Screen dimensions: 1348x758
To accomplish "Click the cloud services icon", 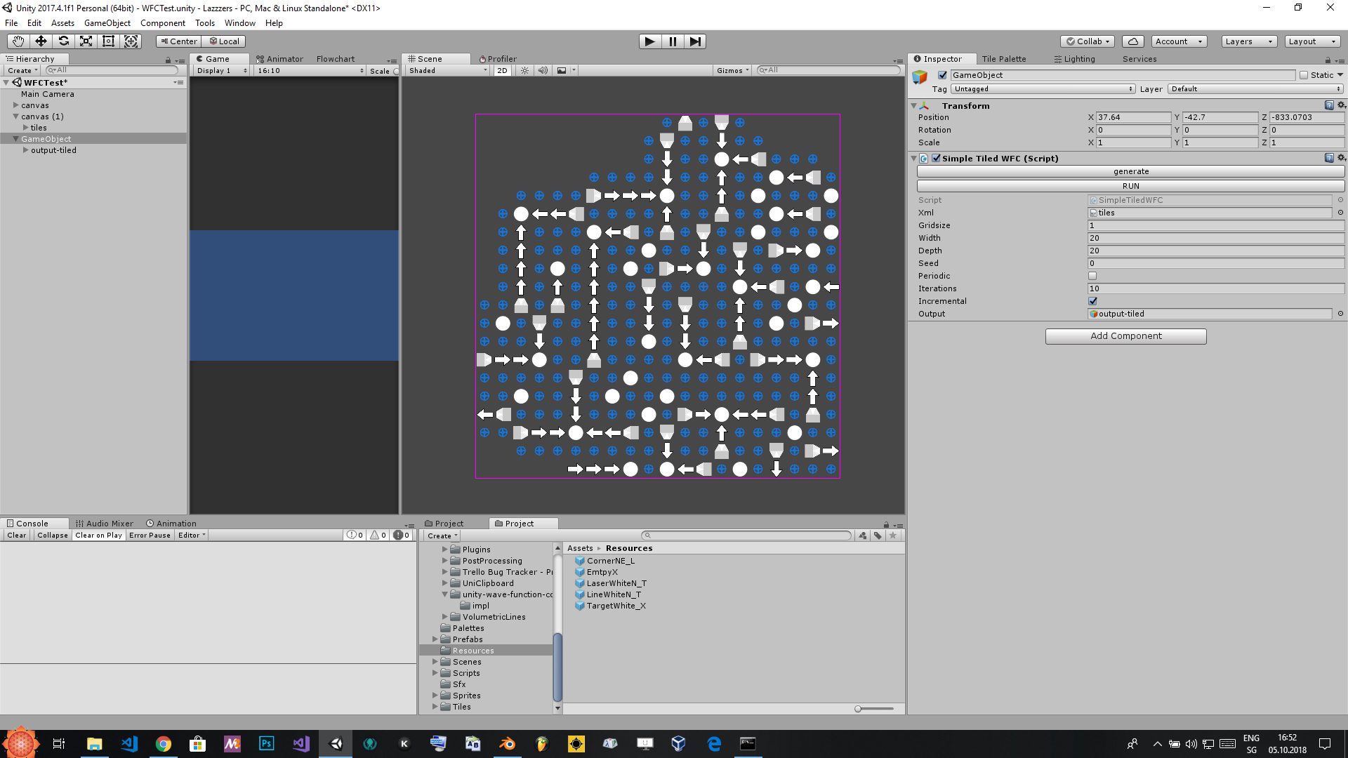I will click(x=1132, y=41).
